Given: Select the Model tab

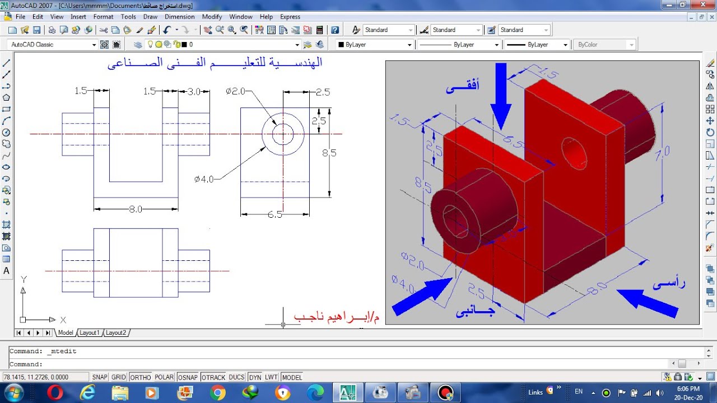Looking at the screenshot, I should [x=66, y=332].
